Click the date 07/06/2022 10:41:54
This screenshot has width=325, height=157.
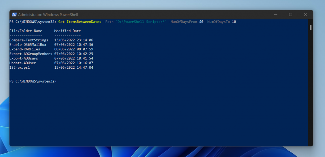[x=74, y=58]
